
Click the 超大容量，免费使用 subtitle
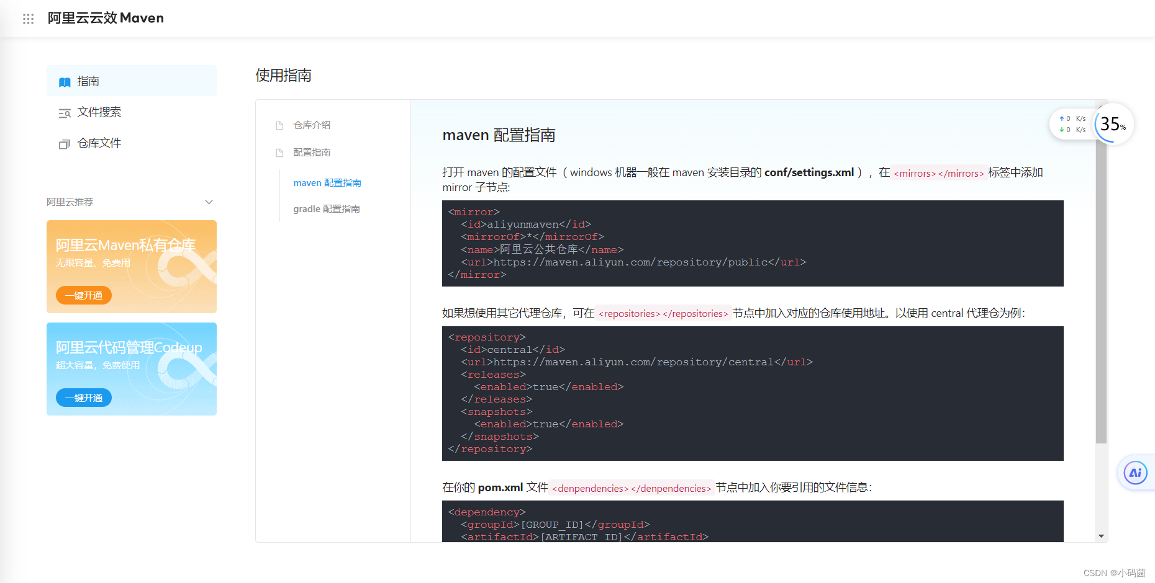(x=97, y=365)
